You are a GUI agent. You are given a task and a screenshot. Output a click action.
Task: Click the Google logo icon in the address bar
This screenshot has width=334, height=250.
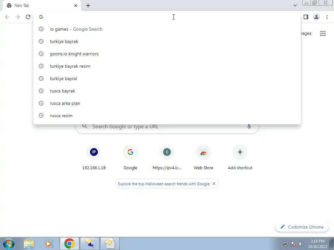point(41,17)
